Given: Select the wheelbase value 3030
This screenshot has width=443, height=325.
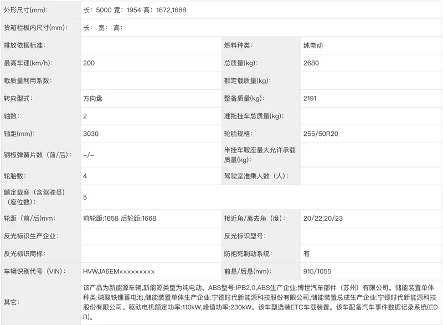Looking at the screenshot, I should 90,134.
